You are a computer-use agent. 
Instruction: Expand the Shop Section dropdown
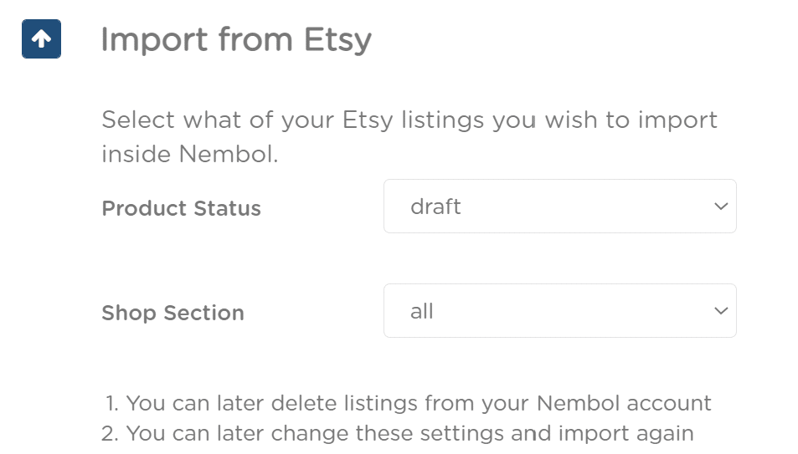coord(560,311)
